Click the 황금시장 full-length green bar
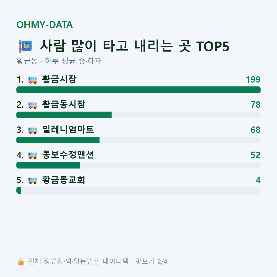This screenshot has width=277, height=277. pos(138,90)
